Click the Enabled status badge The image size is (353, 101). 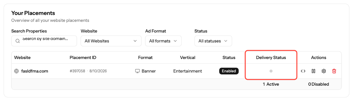pos(229,71)
